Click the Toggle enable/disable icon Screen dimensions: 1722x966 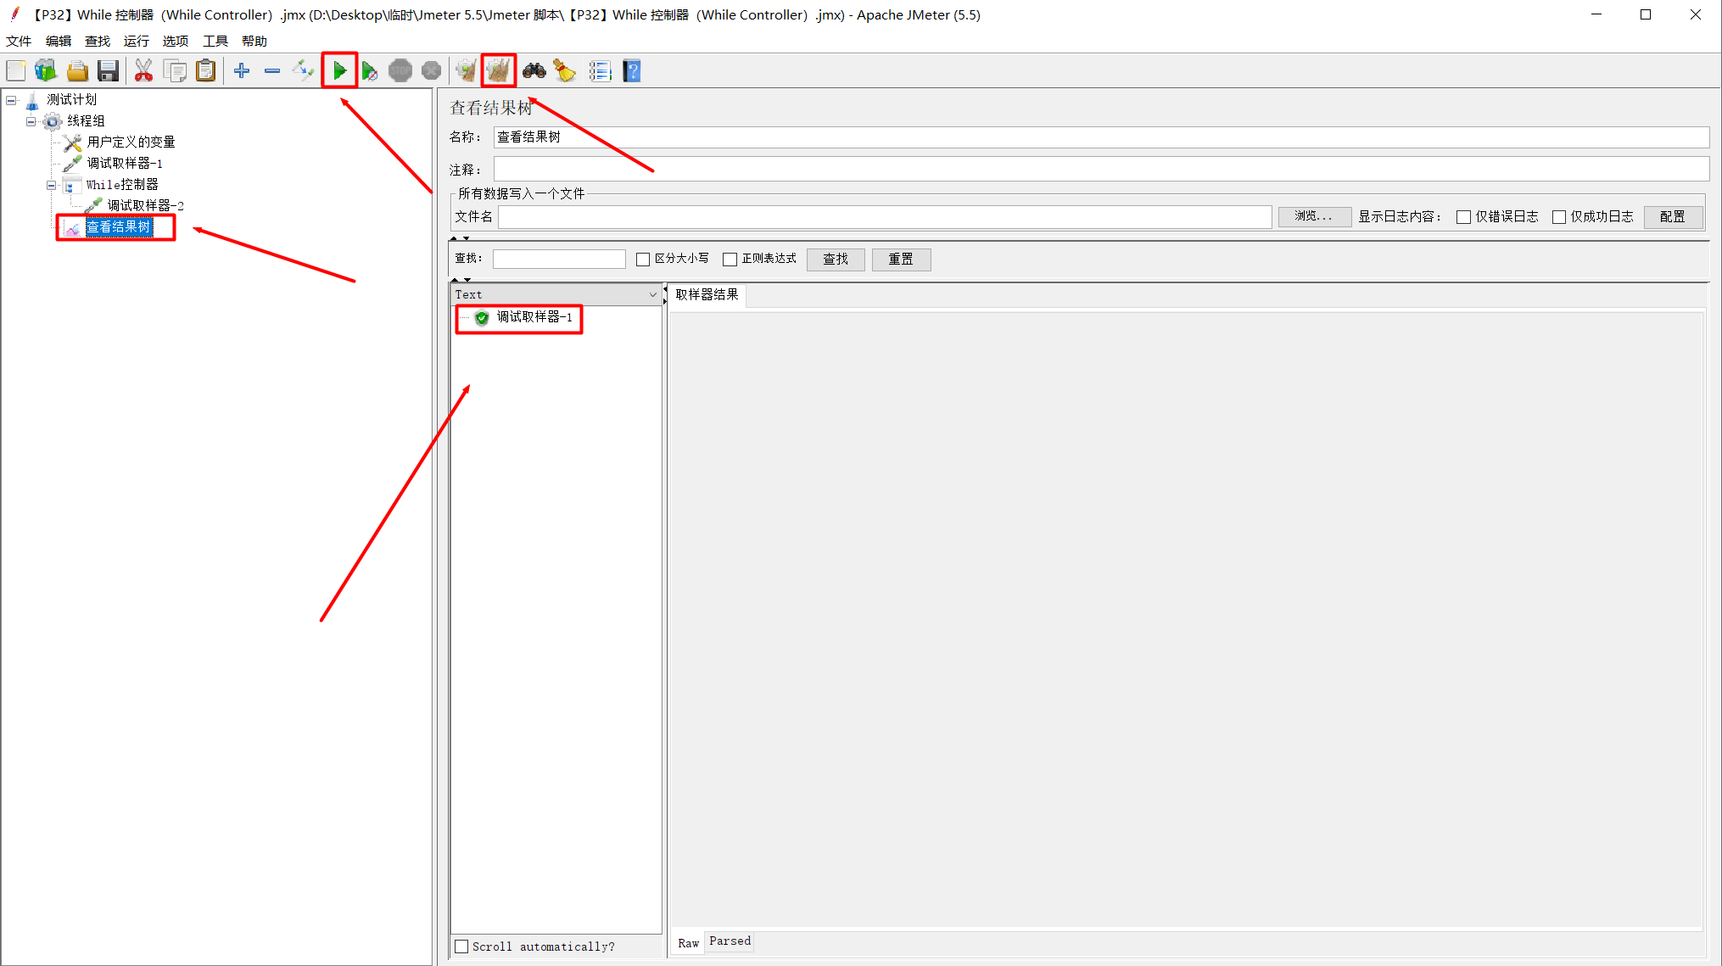click(x=303, y=71)
